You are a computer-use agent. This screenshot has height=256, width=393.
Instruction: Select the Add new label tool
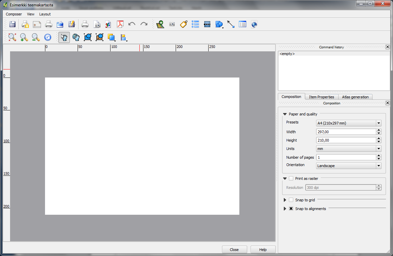[x=184, y=24]
